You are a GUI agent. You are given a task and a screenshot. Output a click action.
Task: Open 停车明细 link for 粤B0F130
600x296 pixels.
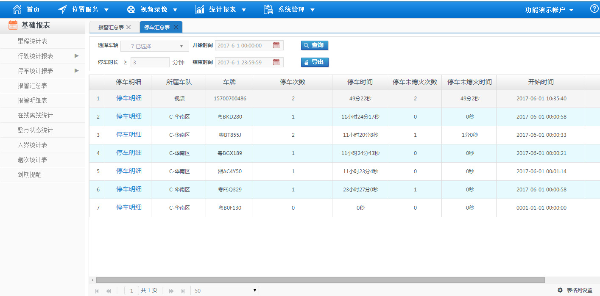point(129,207)
